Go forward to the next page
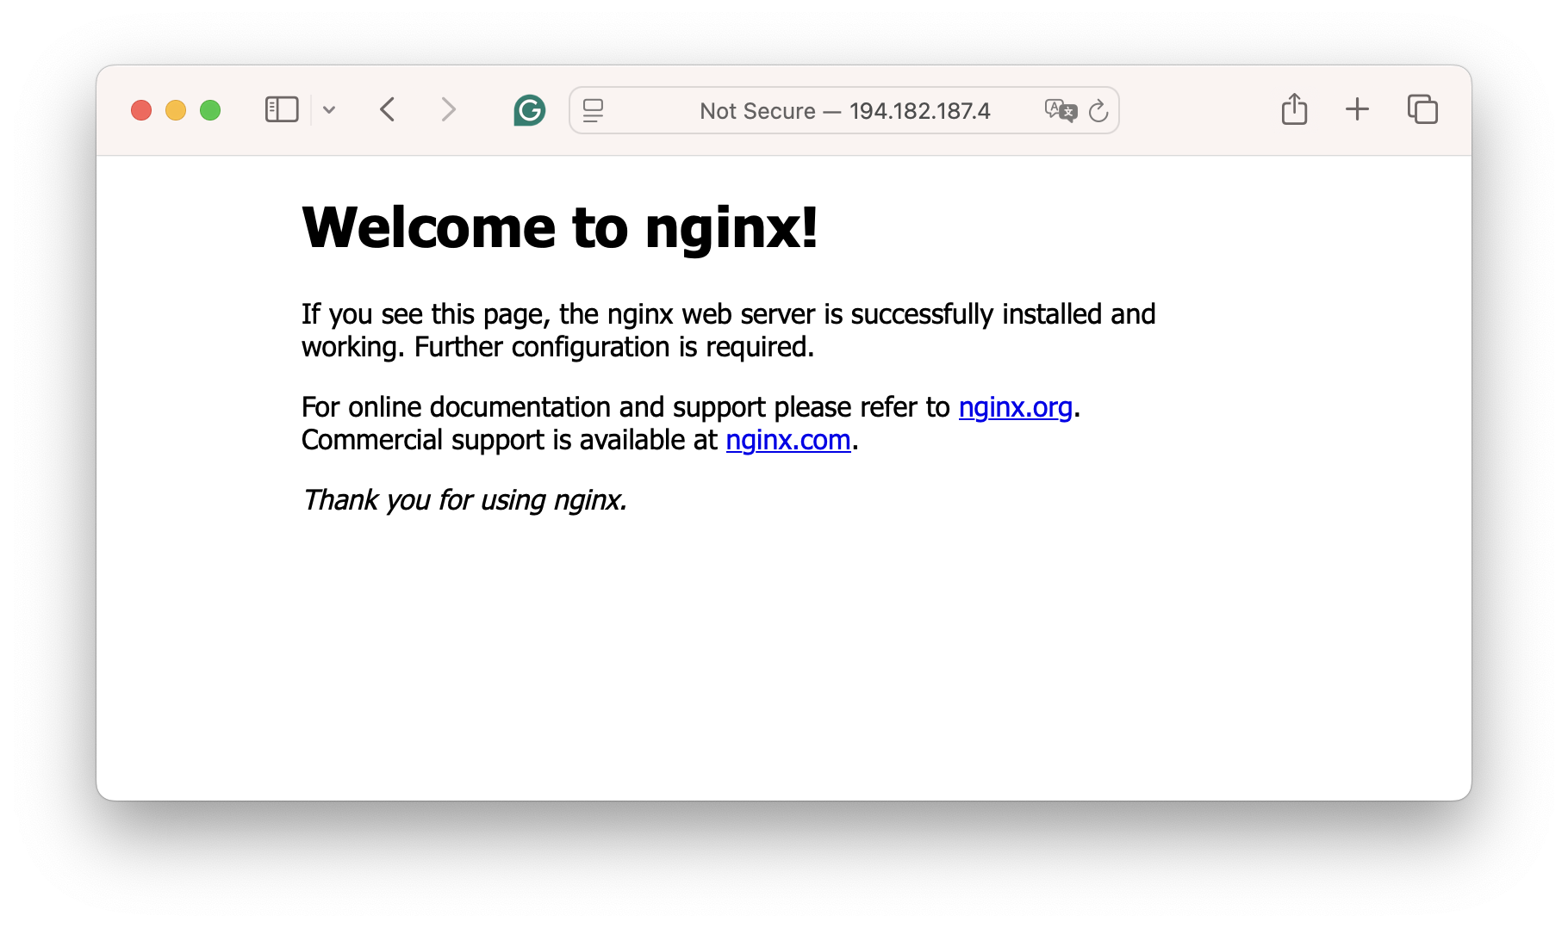1568x928 pixels. (x=448, y=110)
